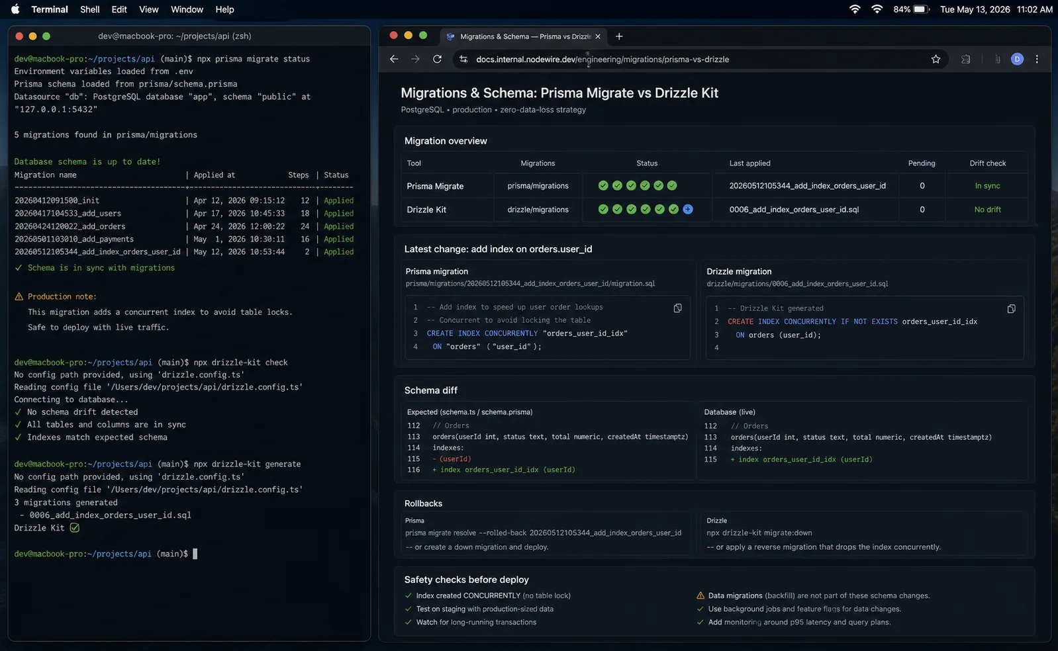Click the Drizzle Kit table row label
The width and height of the screenshot is (1058, 651).
point(426,210)
